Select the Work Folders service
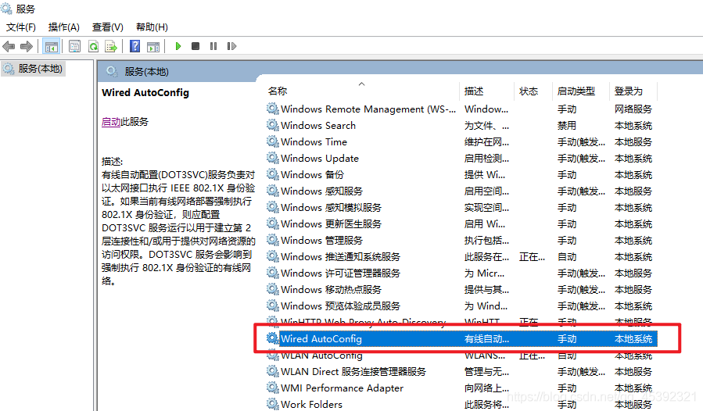The height and width of the screenshot is (411, 703). click(461, 404)
